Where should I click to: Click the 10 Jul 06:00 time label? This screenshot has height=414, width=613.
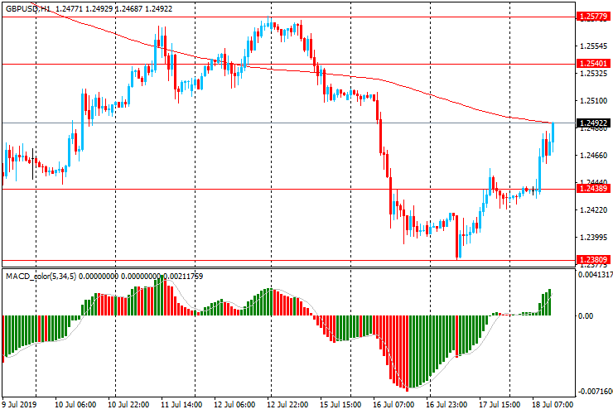(x=75, y=404)
